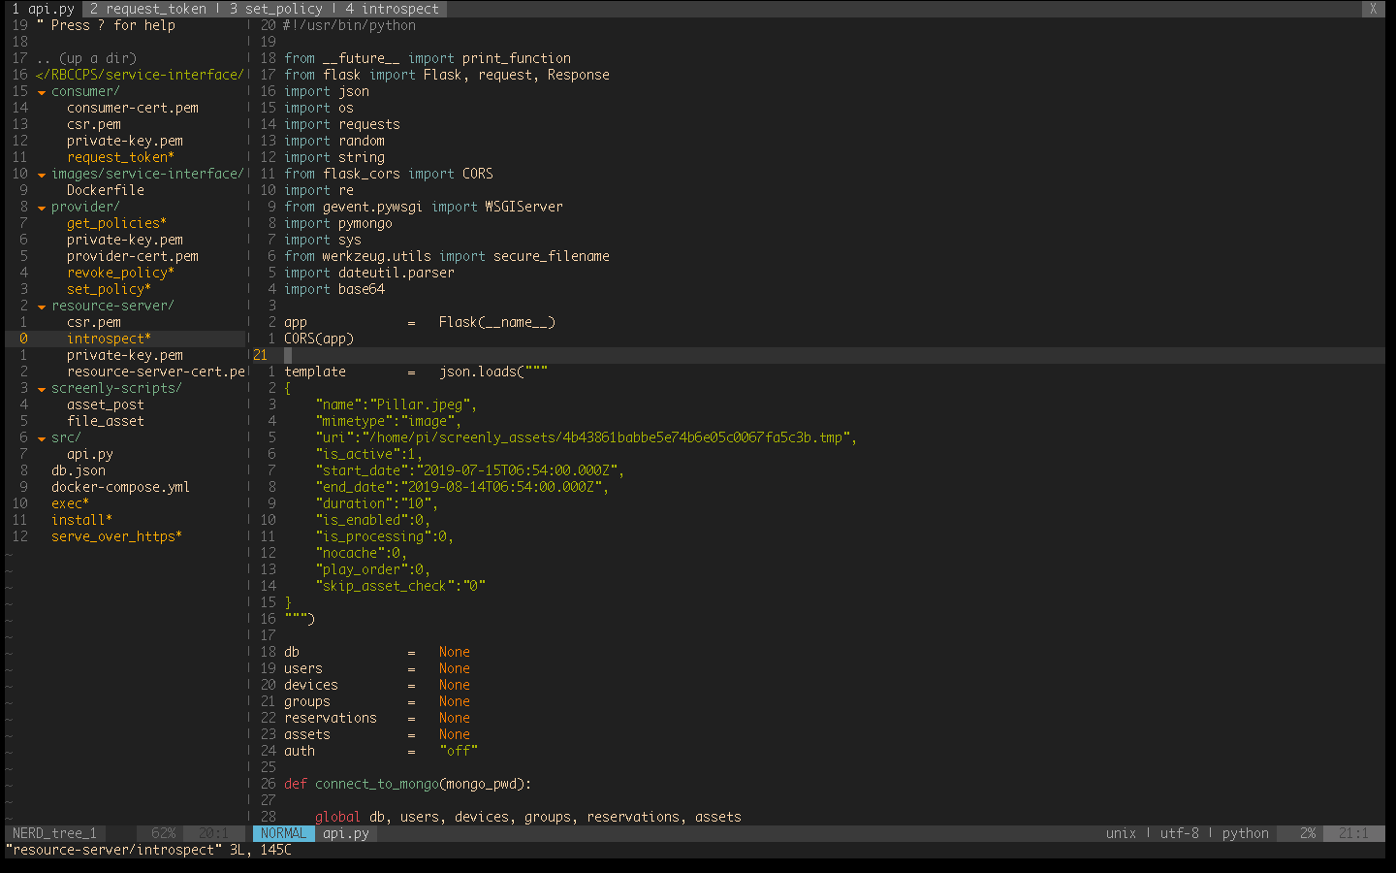
Task: Place cursor on 'import requests' line
Action: (x=342, y=124)
